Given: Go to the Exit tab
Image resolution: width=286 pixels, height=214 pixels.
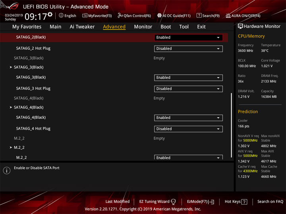Looking at the screenshot, I should click(x=201, y=27).
